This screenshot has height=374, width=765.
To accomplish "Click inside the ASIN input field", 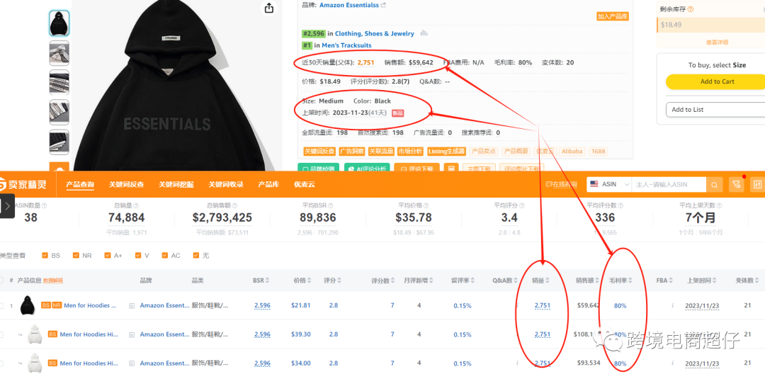I will [x=669, y=184].
